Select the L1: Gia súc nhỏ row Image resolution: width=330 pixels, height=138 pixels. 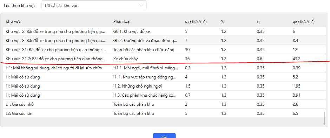[x=164, y=104]
